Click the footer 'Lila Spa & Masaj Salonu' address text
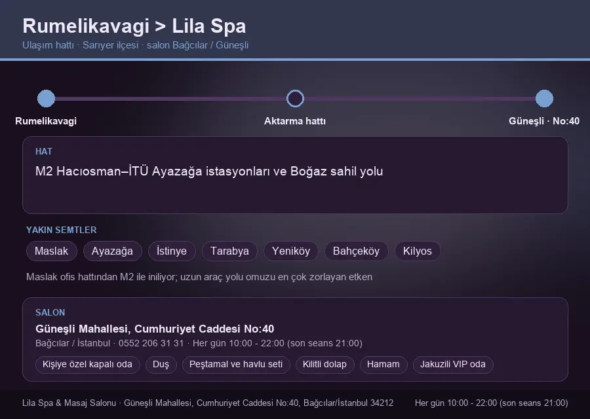The height and width of the screenshot is (419, 590). (208, 403)
